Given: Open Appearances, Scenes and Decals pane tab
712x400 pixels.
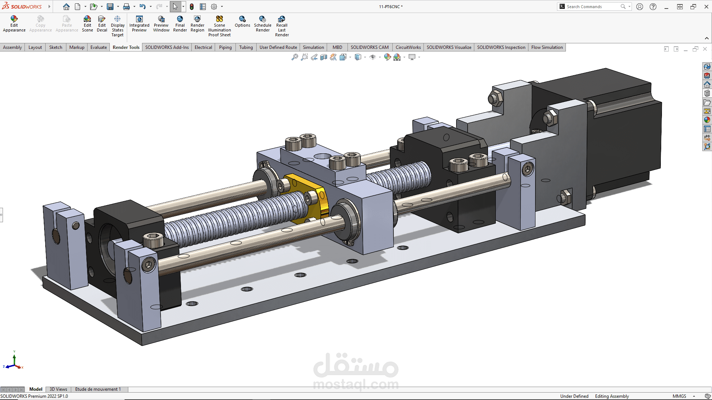Looking at the screenshot, I should [707, 120].
